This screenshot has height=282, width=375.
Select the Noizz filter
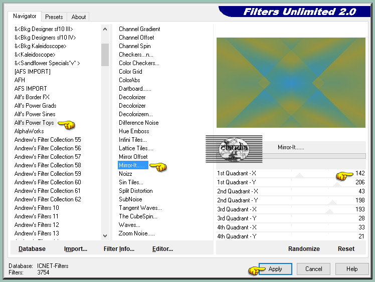[x=125, y=174]
